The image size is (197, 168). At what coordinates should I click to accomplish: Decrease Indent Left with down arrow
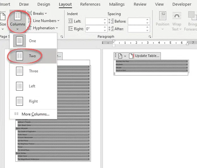(105, 23)
